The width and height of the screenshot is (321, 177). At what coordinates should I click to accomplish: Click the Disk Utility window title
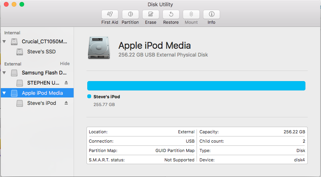[x=160, y=4]
